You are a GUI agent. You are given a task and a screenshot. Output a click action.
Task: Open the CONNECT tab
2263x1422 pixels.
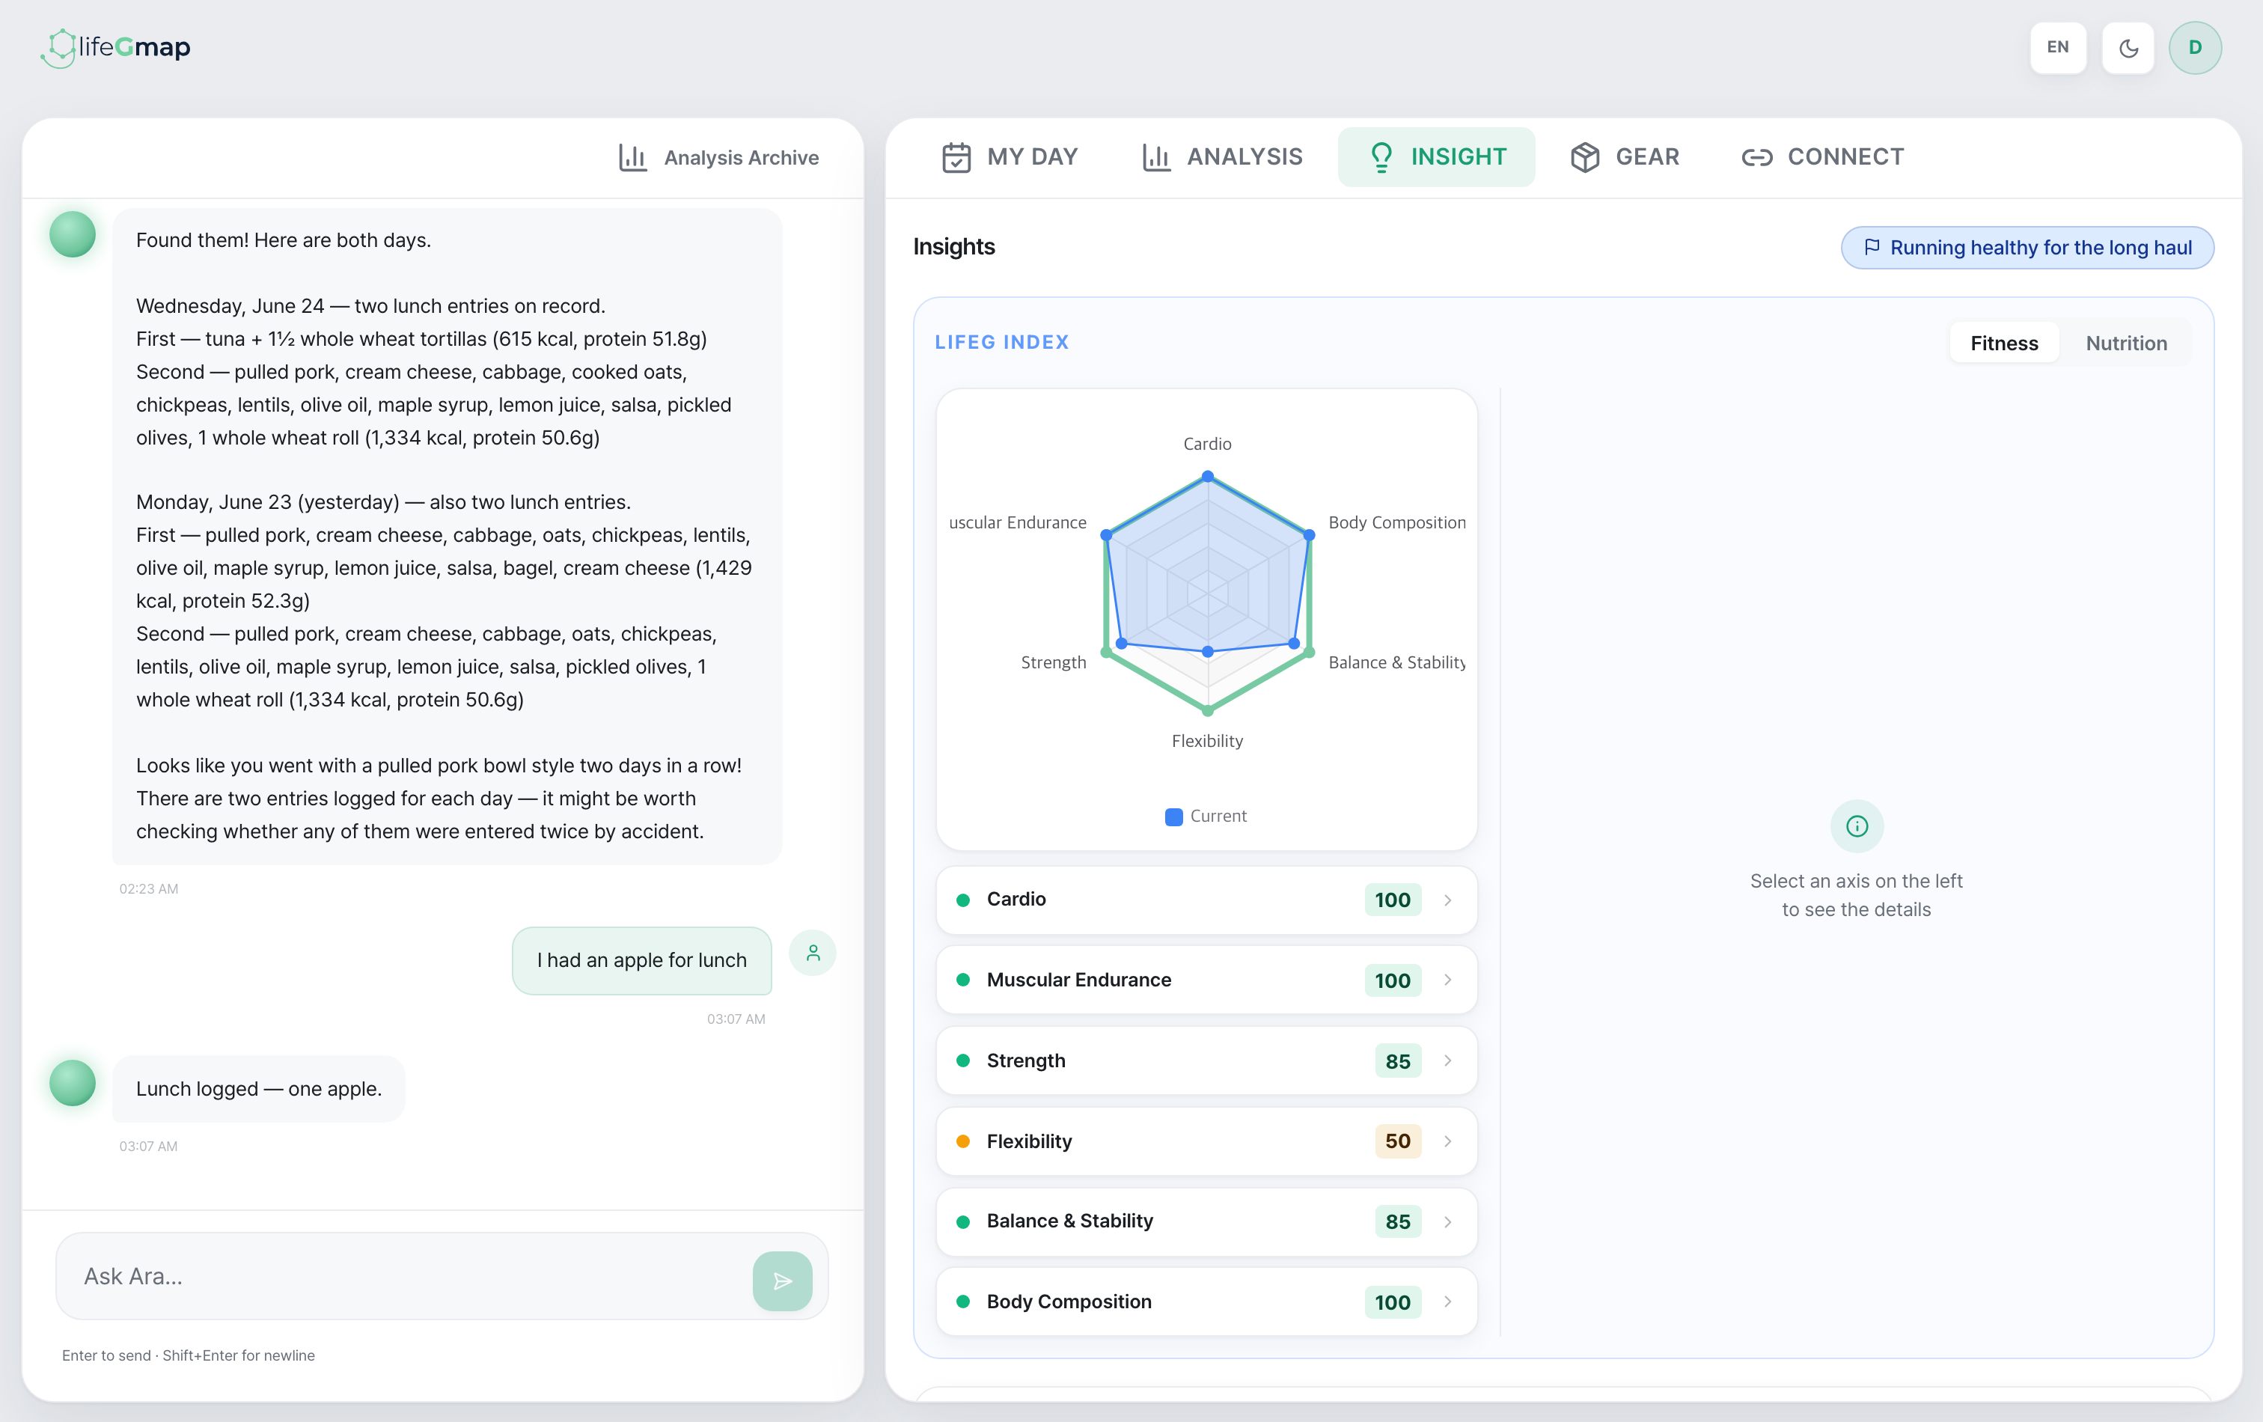pyautogui.click(x=1822, y=157)
